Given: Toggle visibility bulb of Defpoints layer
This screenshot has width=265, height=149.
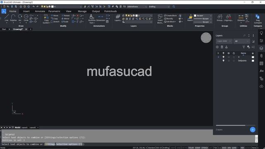Looking at the screenshot, I should [224, 61].
